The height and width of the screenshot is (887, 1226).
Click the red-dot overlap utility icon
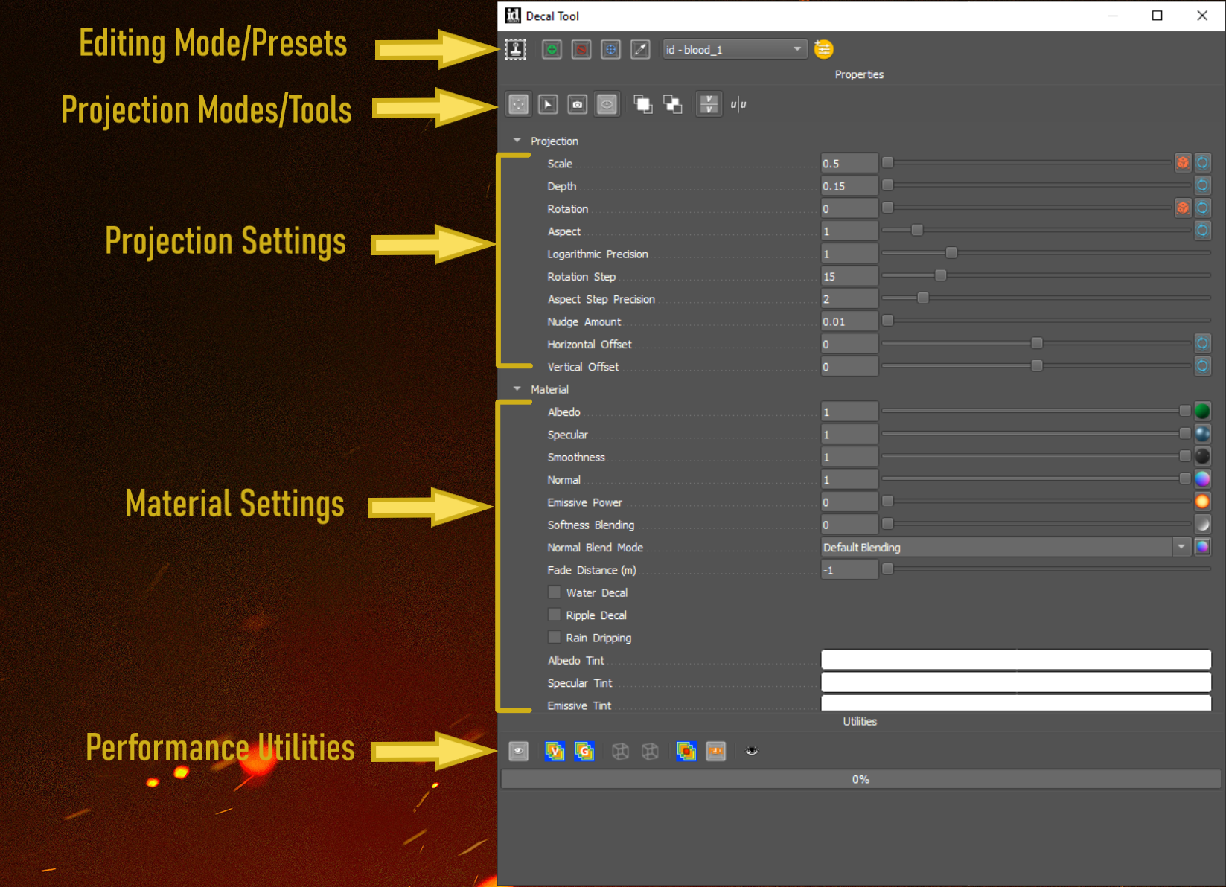click(x=686, y=752)
